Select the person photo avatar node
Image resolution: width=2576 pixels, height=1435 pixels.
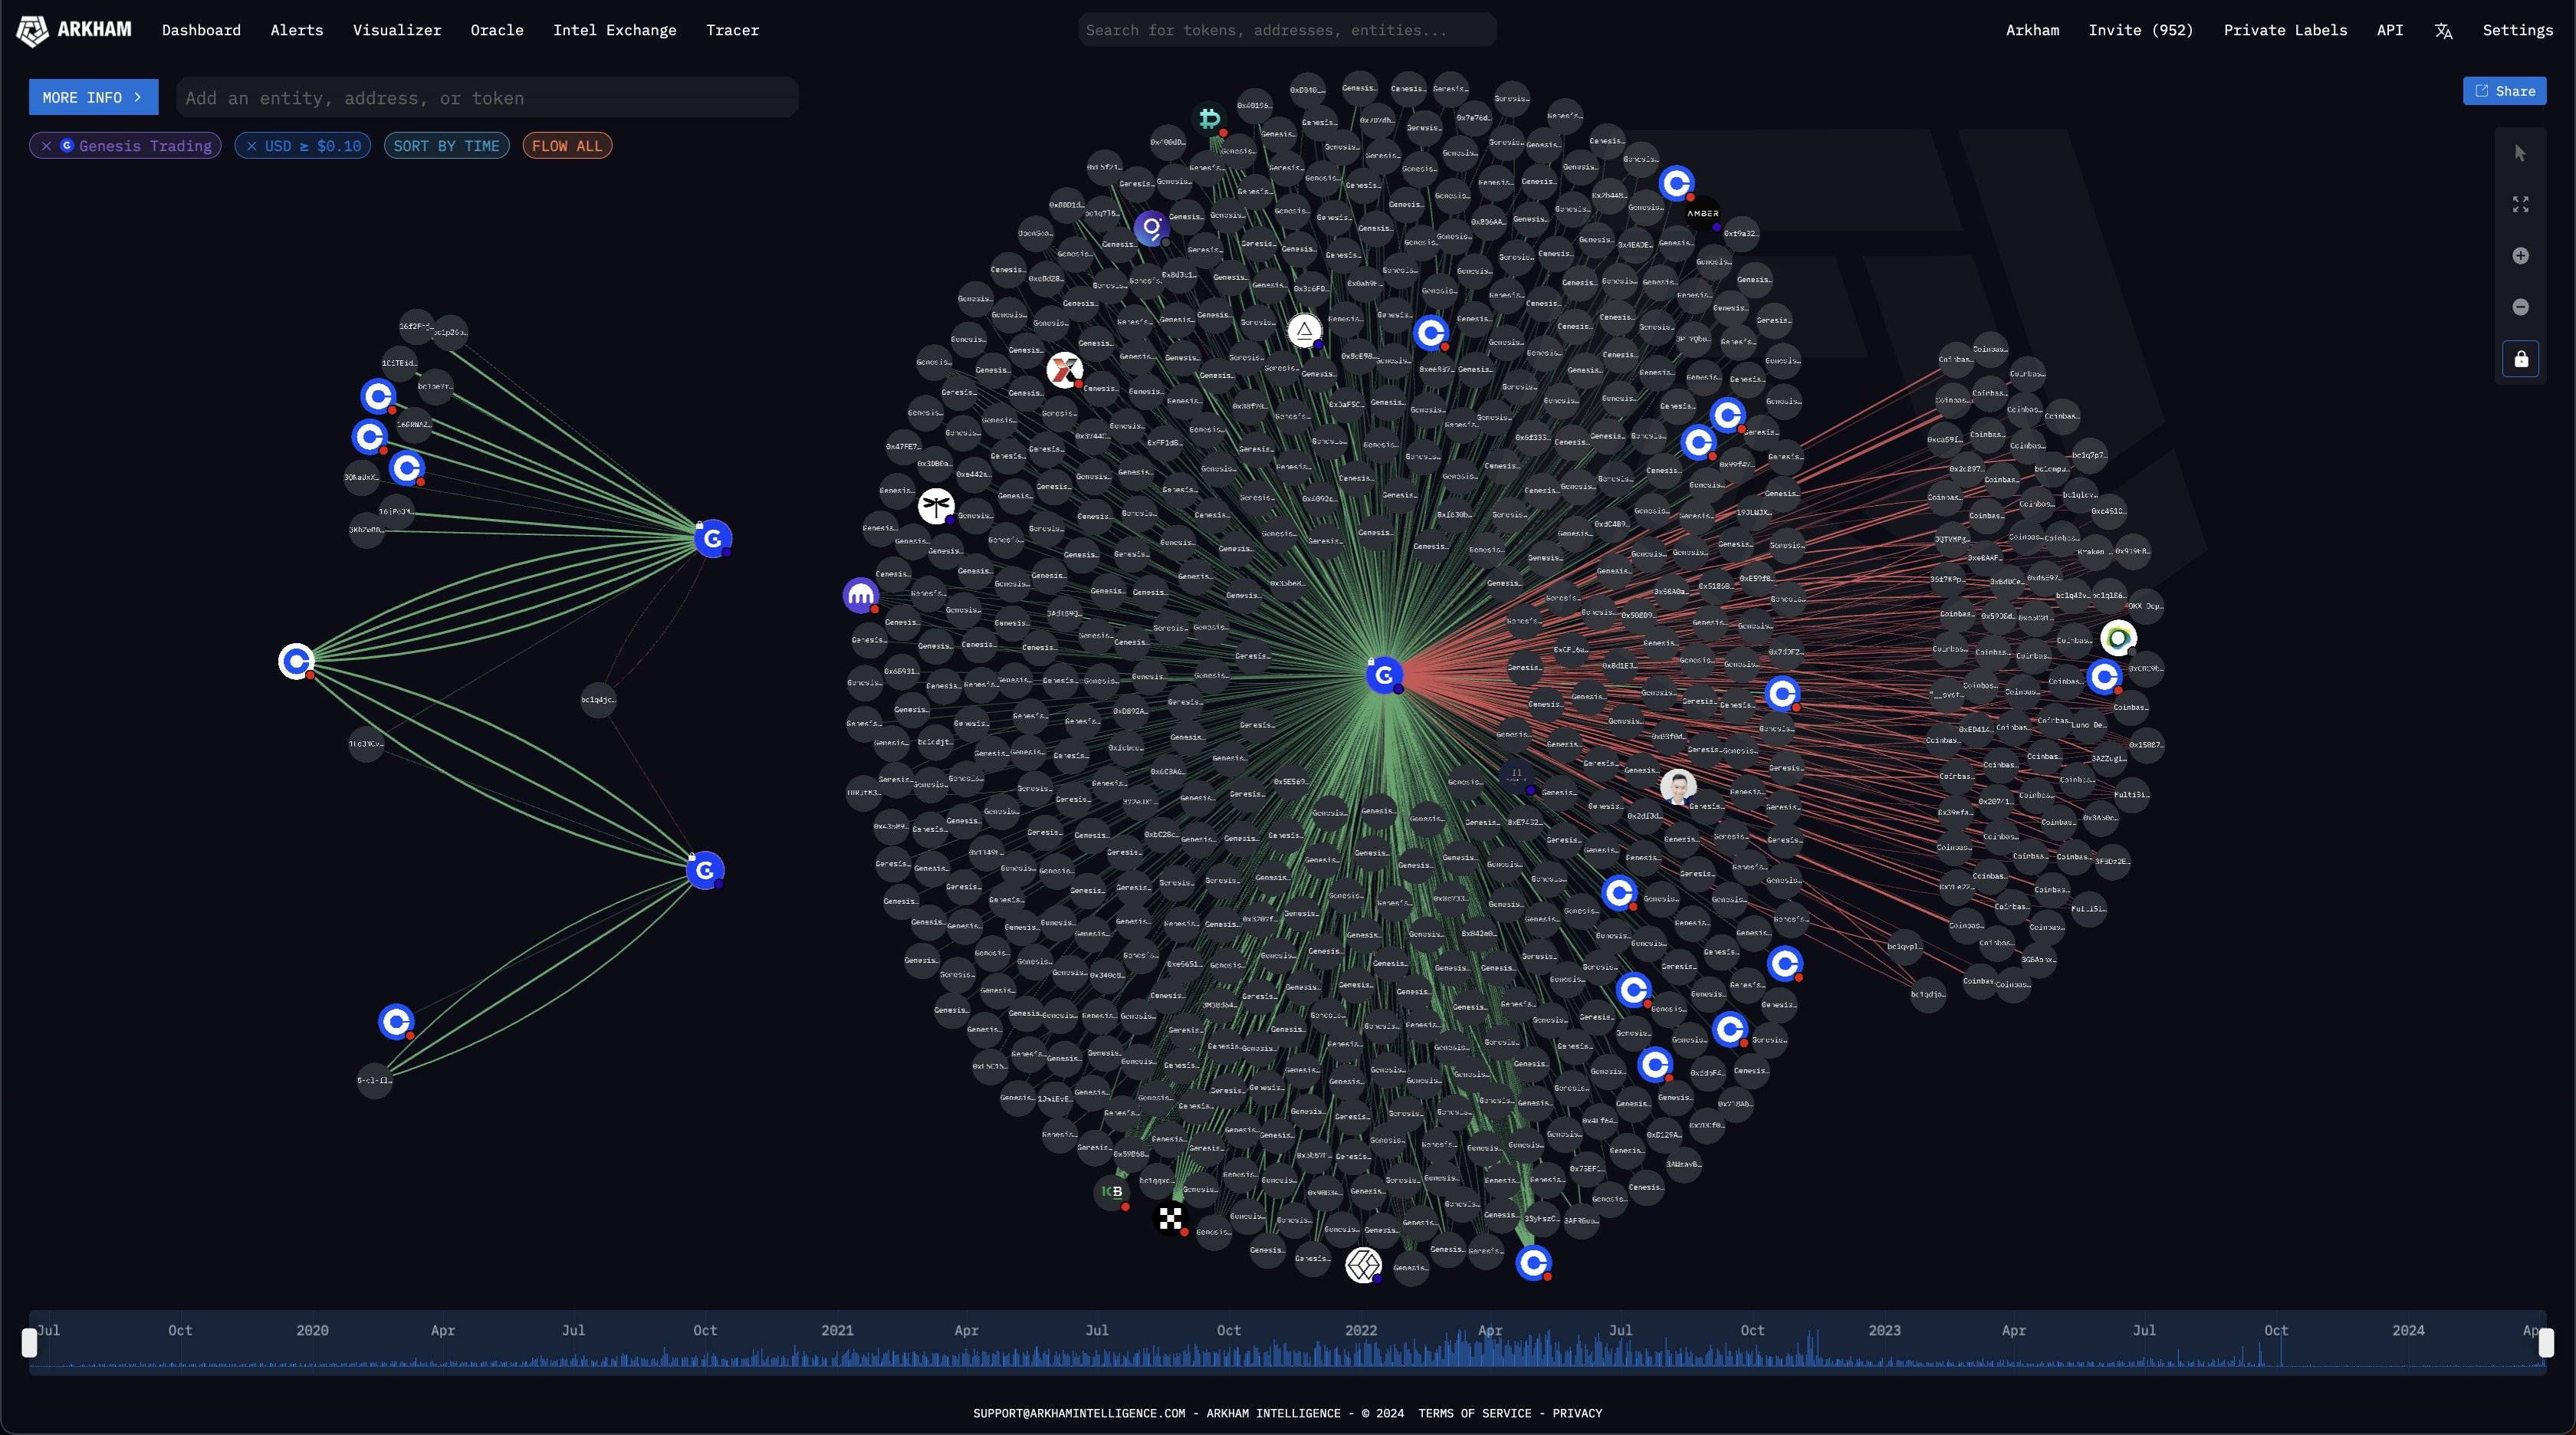pos(1678,787)
